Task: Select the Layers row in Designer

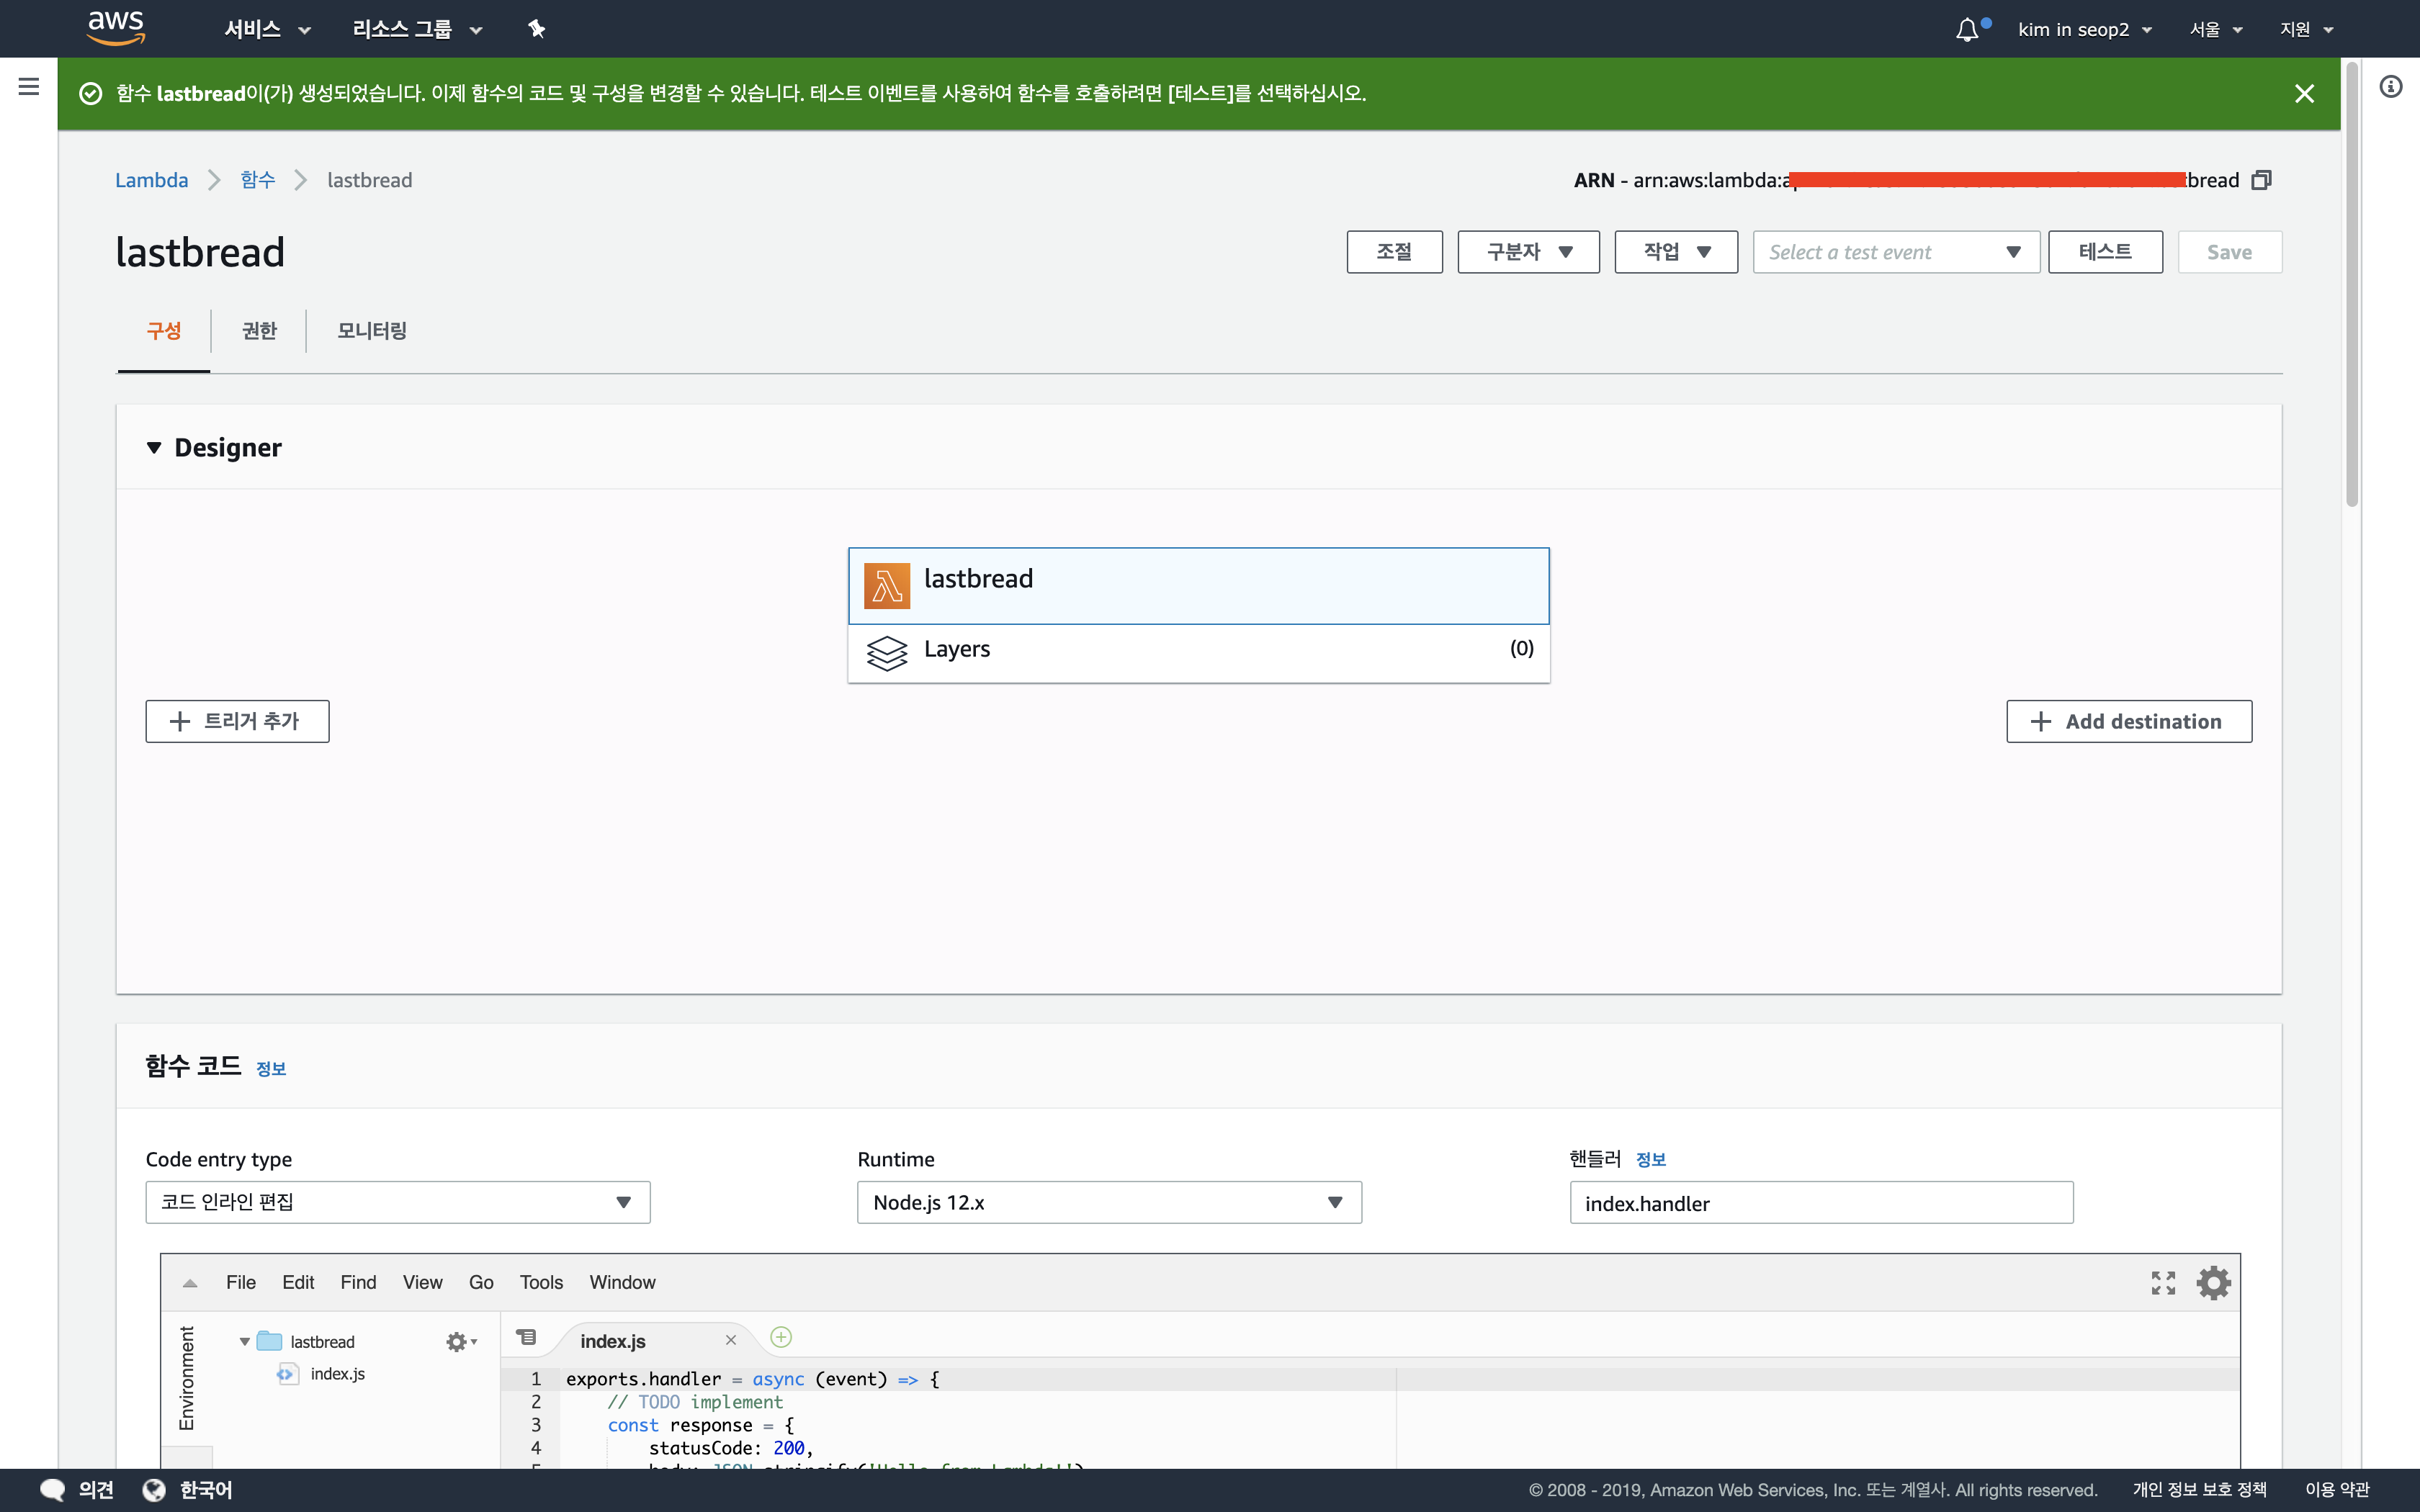Action: pos(1199,653)
